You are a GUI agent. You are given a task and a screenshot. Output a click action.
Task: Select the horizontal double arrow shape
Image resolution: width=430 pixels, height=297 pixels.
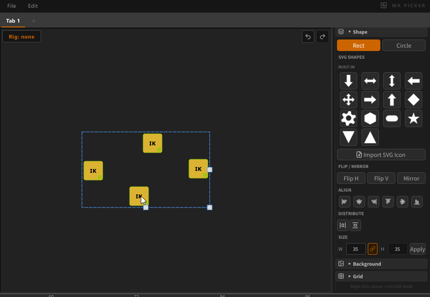pos(370,81)
